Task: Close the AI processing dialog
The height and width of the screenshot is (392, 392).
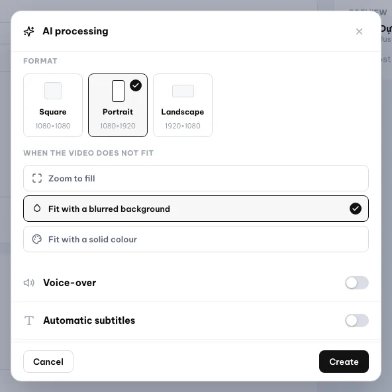Action: (x=359, y=32)
